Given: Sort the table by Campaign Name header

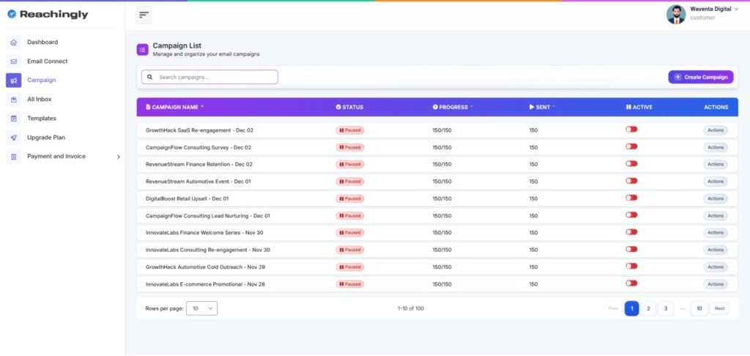Looking at the screenshot, I should coord(175,107).
